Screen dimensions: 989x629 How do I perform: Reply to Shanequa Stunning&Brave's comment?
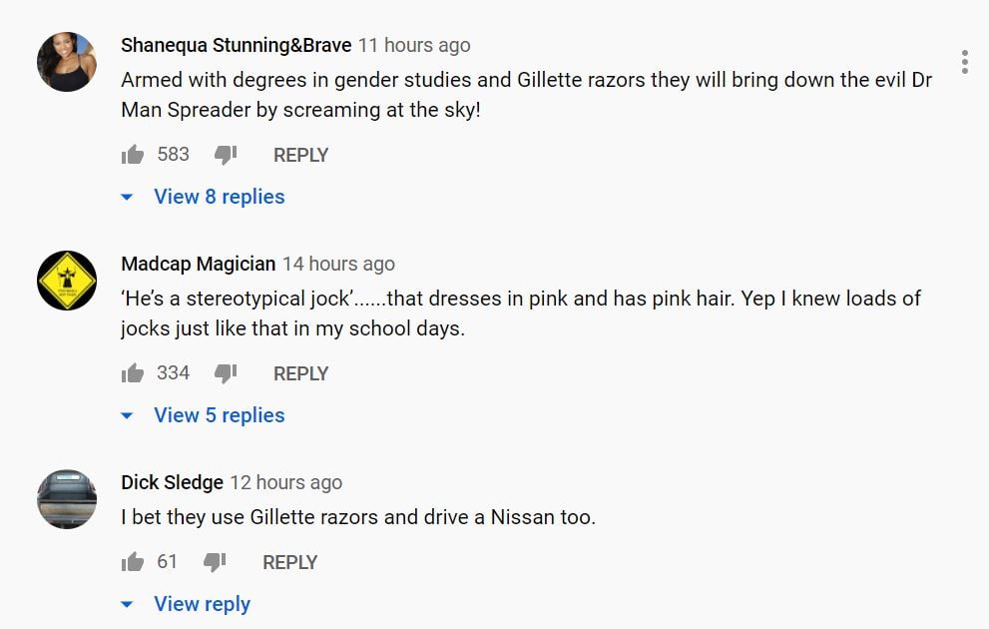(x=300, y=155)
